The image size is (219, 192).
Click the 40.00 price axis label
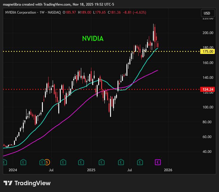click(207, 152)
